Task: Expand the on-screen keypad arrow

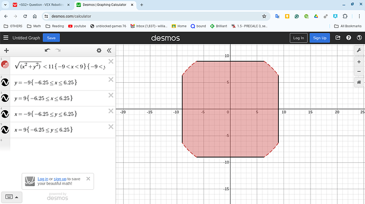Action: coord(16,197)
